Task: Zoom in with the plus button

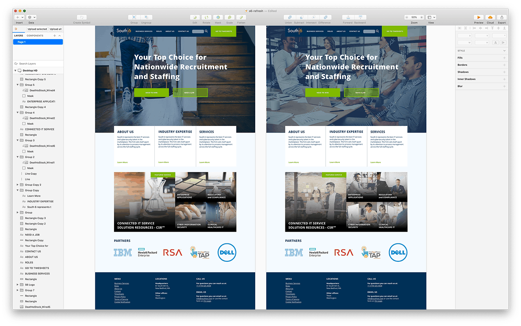Action: coord(421,17)
